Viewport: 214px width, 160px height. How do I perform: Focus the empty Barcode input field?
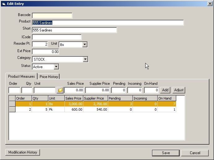[52, 15]
